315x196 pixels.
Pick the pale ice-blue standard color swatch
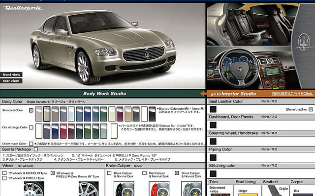(71, 114)
